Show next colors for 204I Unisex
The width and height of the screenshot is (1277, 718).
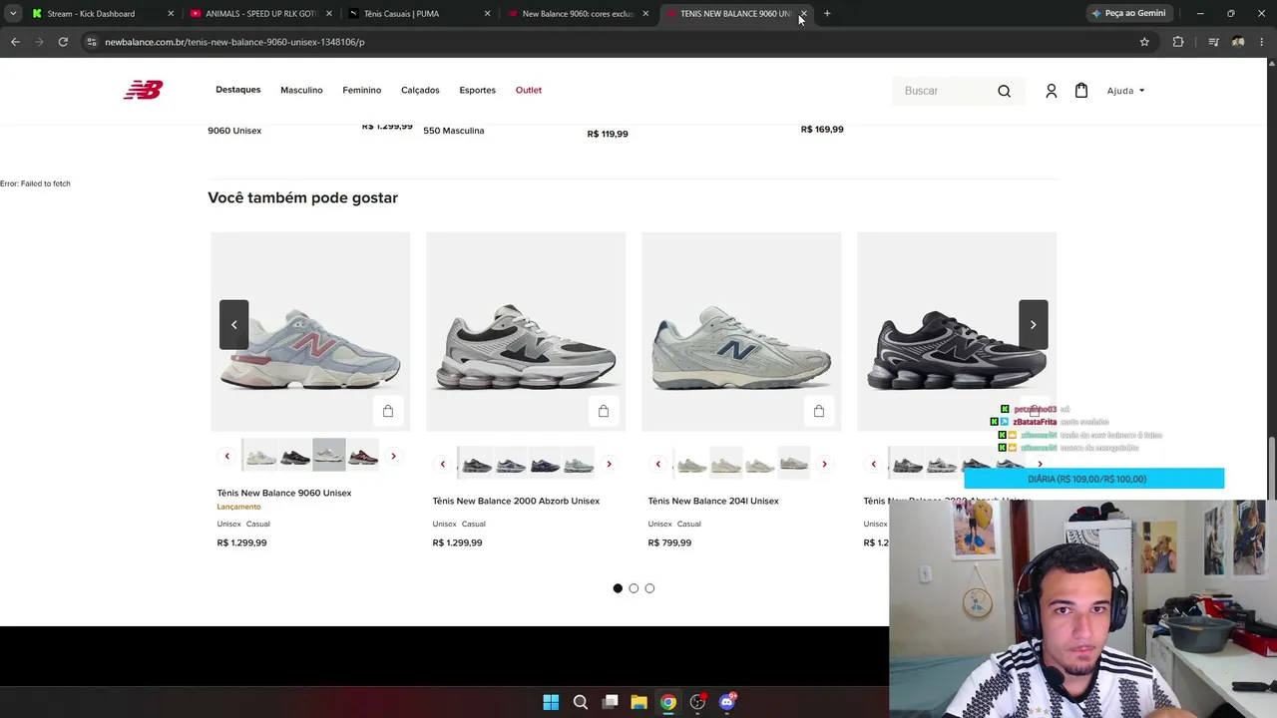(824, 464)
